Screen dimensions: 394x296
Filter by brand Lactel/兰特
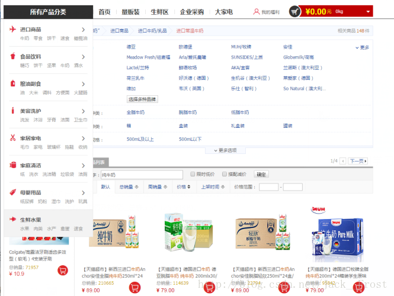137,67
